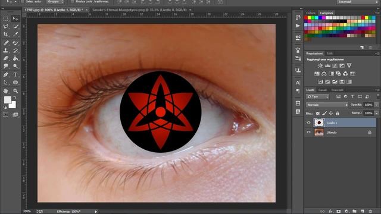Open the Canali tab
The height and width of the screenshot is (214, 381).
pyautogui.click(x=323, y=90)
